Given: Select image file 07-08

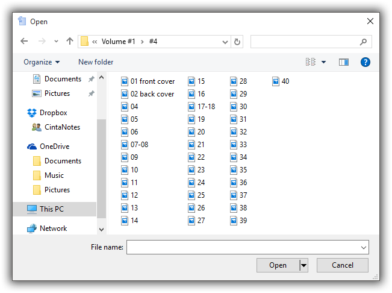Looking at the screenshot, I should pos(135,145).
